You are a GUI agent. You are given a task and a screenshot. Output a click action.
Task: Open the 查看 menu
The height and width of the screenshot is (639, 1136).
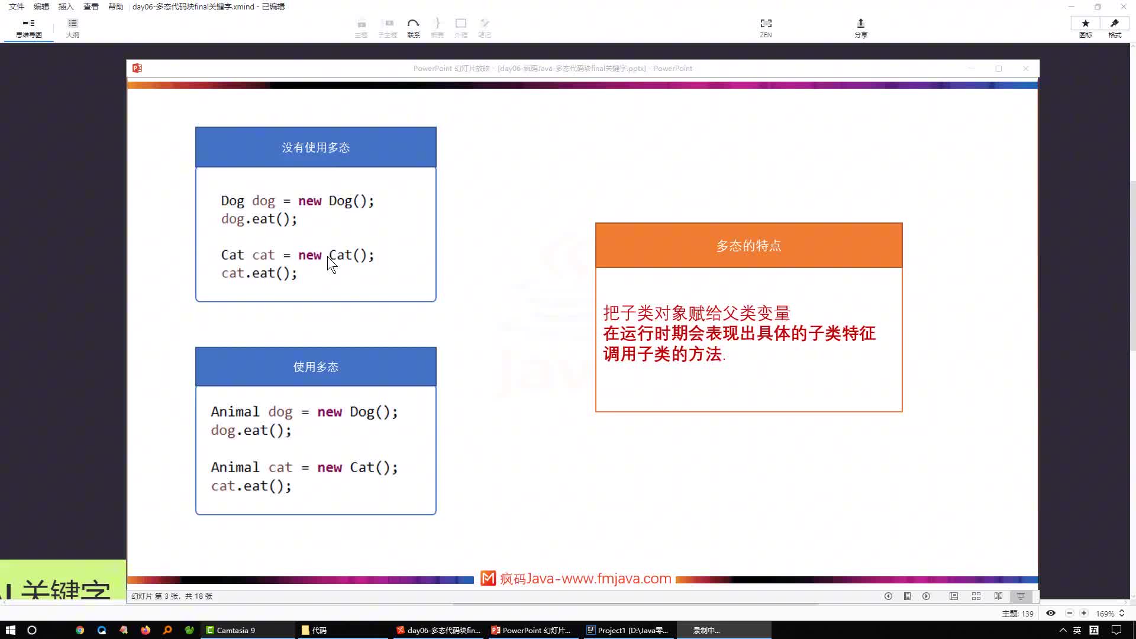click(91, 7)
